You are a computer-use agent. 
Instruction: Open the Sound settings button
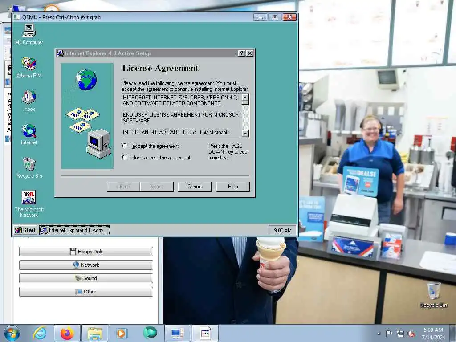[86, 278]
